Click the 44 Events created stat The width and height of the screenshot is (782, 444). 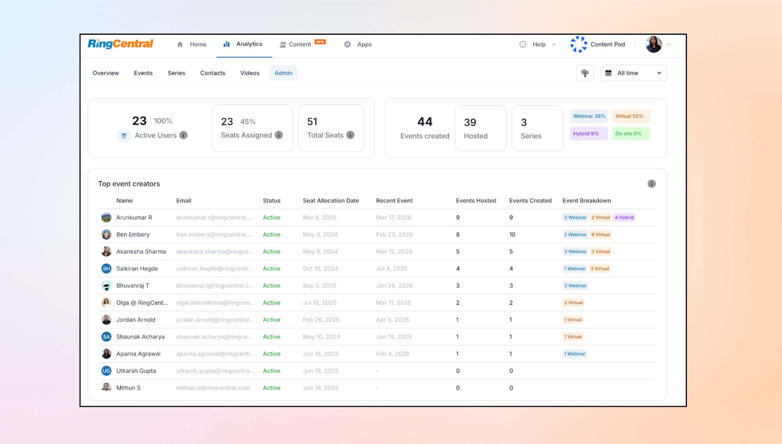pyautogui.click(x=425, y=128)
